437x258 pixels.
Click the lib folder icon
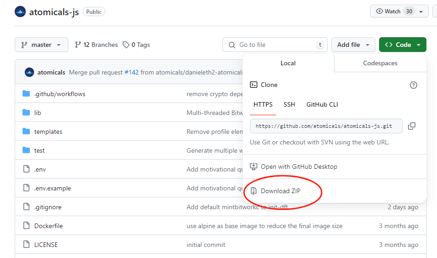tap(26, 112)
